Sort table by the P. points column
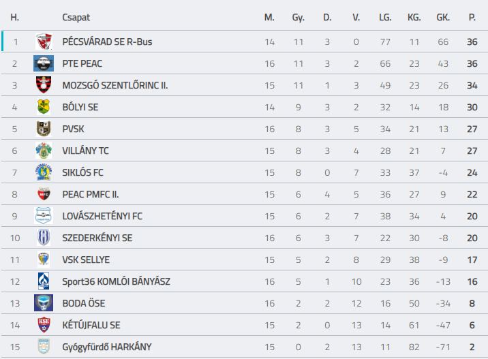Image resolution: width=488 pixels, height=359 pixels. (472, 18)
